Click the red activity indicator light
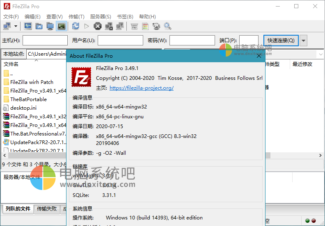Viewport: 325px width, 226px height. tap(314, 221)
